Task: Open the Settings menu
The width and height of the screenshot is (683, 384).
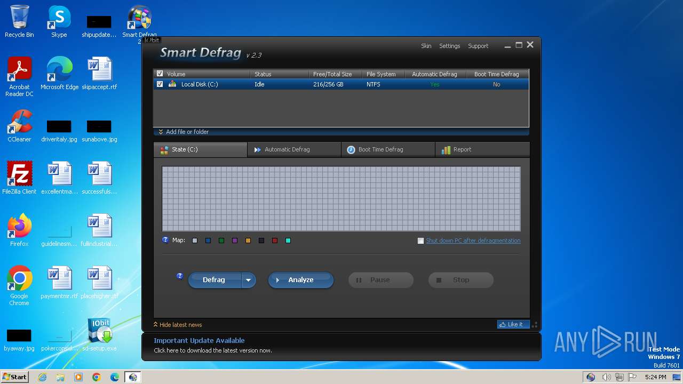Action: click(449, 46)
